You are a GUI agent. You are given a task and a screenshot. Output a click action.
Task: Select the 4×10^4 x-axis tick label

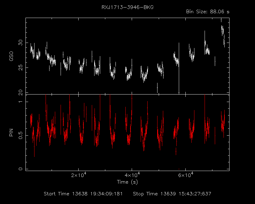tap(132, 175)
